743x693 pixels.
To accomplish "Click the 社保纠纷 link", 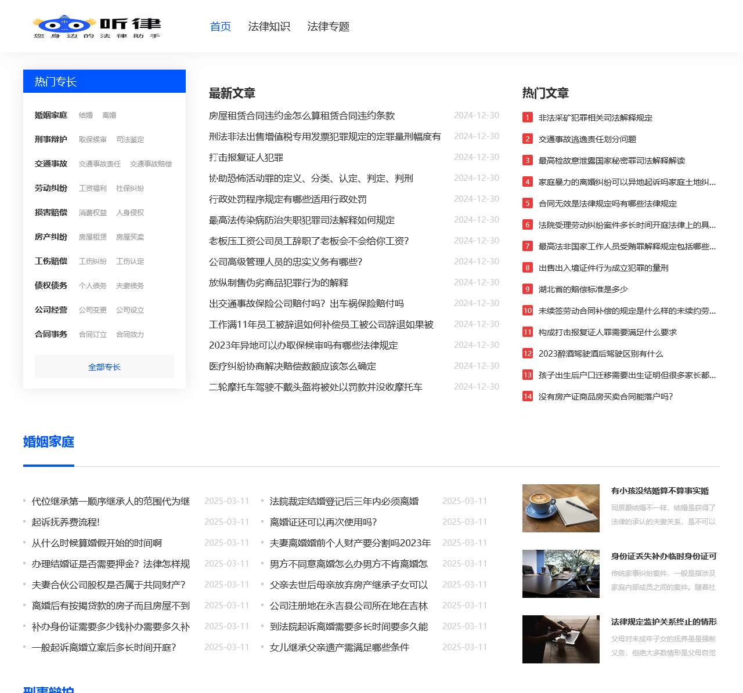I will [x=130, y=188].
